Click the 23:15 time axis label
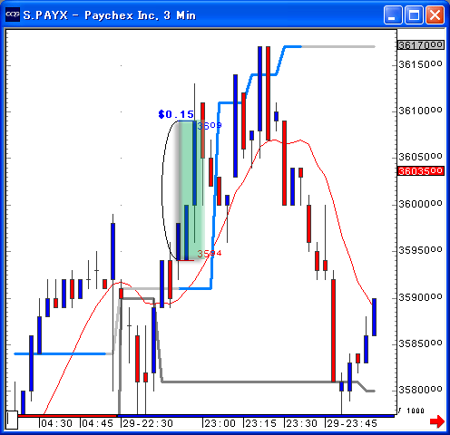The image size is (450, 435). [x=260, y=423]
